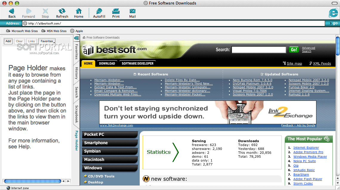340x190 pixels.
Task: Open the Macintosh category
Action: pos(110,159)
